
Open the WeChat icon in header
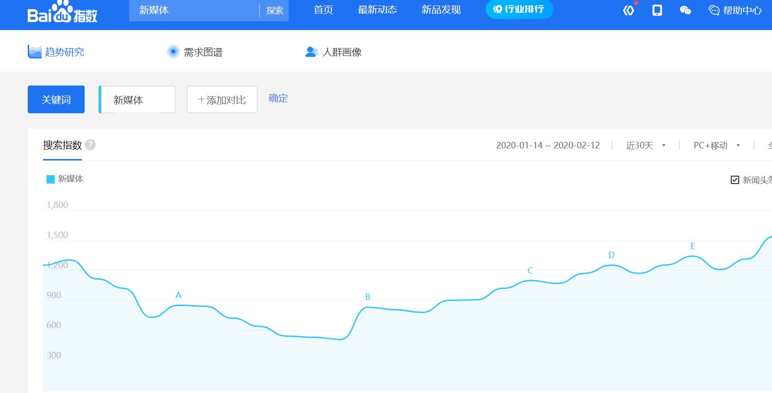tap(685, 10)
